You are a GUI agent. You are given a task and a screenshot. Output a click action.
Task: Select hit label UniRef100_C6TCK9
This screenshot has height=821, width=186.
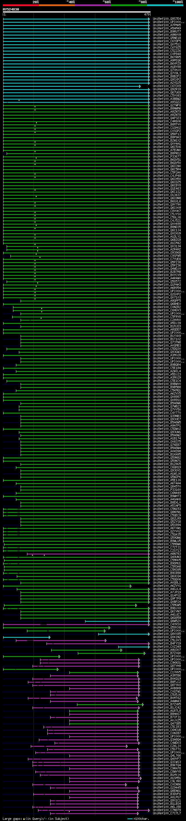pos(167,86)
